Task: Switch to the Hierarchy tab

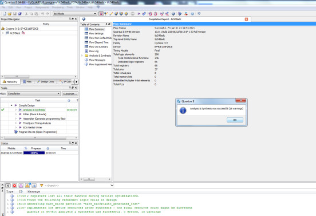Action: point(10,82)
